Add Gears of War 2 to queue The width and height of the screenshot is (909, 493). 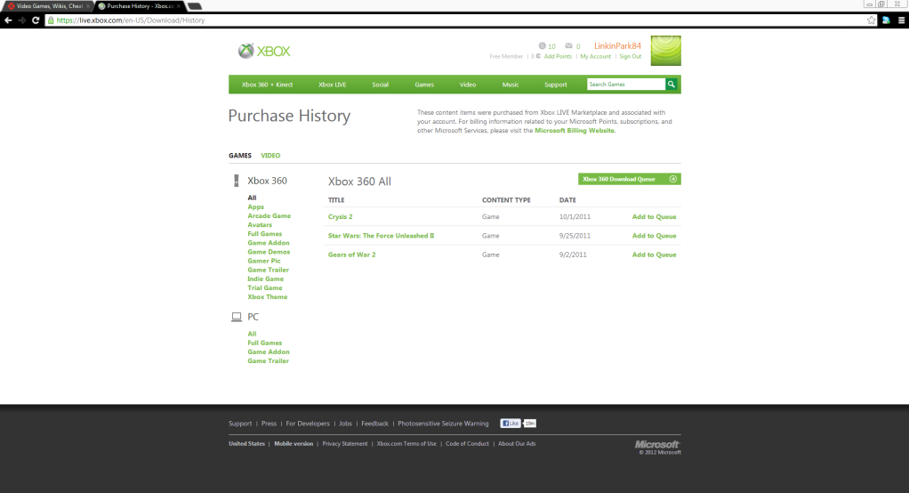[654, 255]
